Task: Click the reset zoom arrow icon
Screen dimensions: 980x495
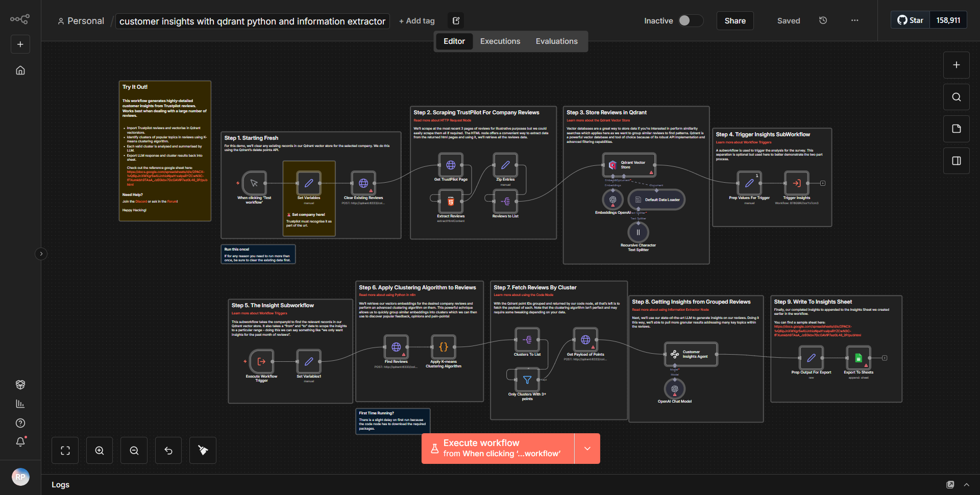Action: (168, 450)
